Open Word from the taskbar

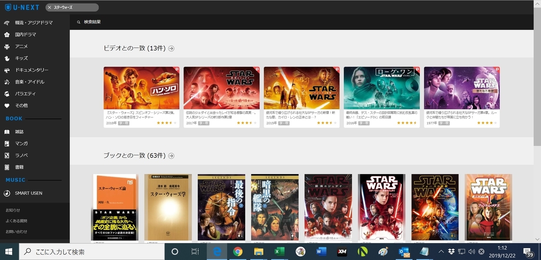click(x=321, y=251)
